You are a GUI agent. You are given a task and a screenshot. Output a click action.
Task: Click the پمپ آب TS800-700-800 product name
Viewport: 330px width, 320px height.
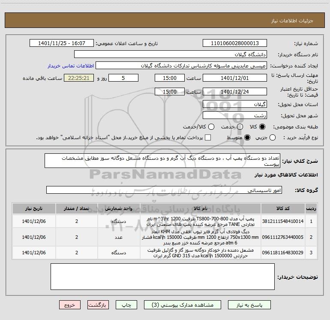tap(201, 221)
